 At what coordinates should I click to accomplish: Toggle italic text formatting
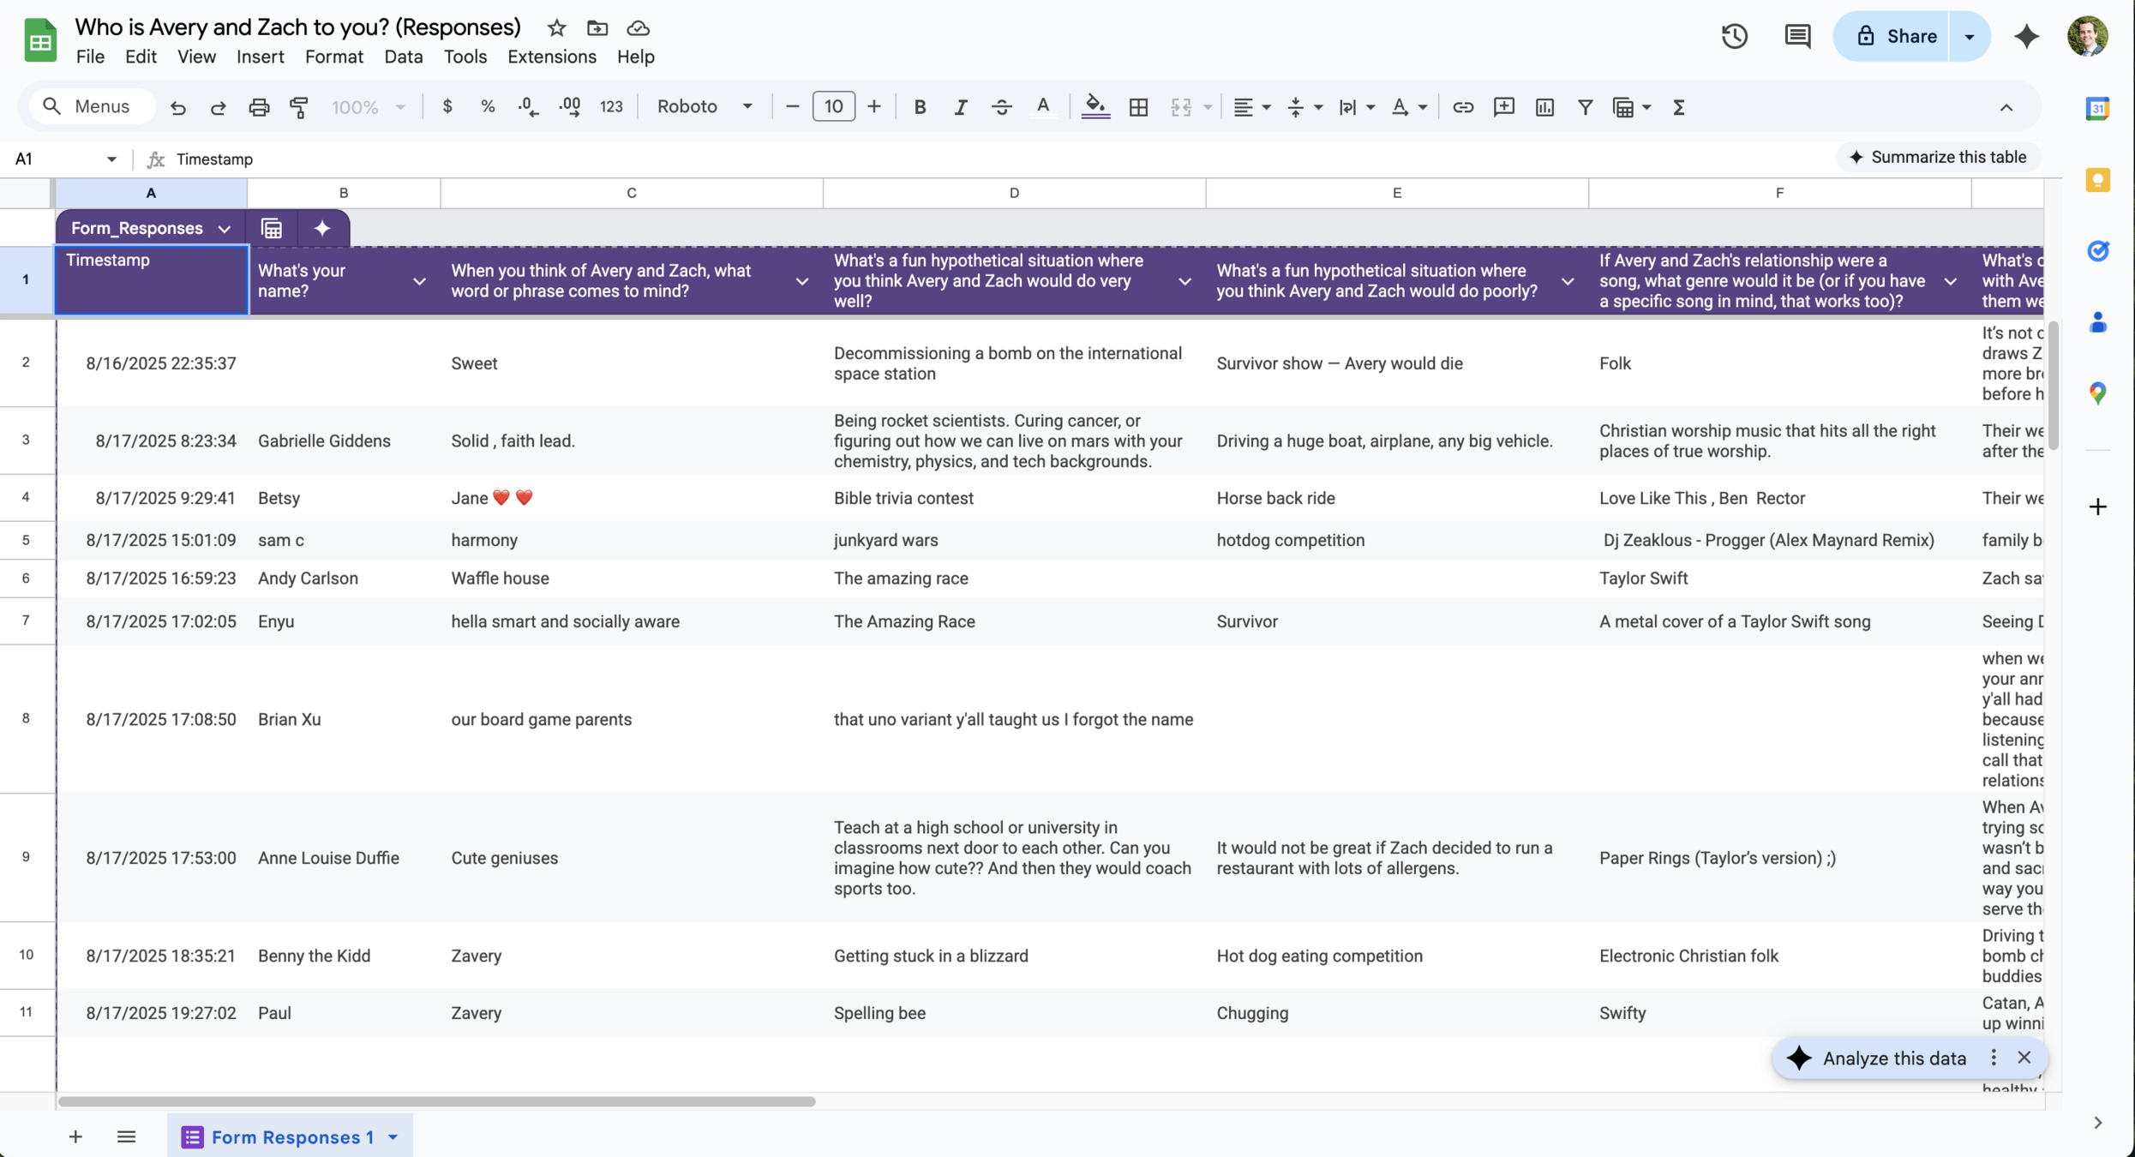coord(960,107)
